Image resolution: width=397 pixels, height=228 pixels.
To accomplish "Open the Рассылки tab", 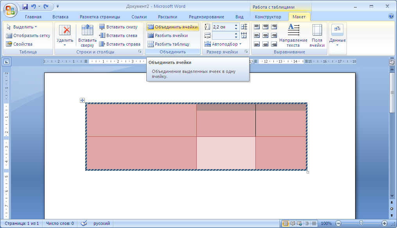I will point(167,17).
